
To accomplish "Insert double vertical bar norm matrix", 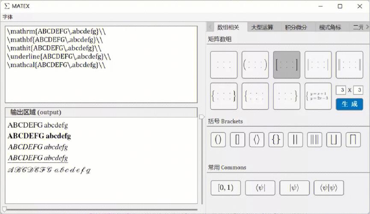I will pyautogui.click(x=349, y=65).
